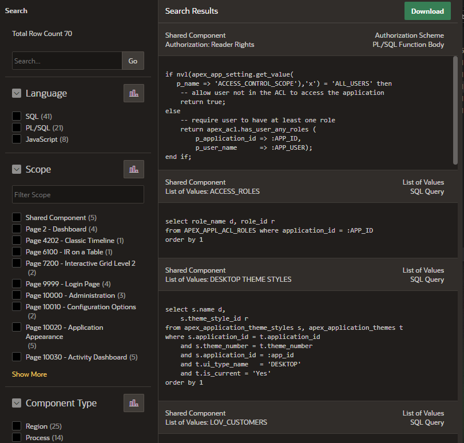The width and height of the screenshot is (464, 443).
Task: Check Page 9999 - Login Page scope
Action: [17, 284]
